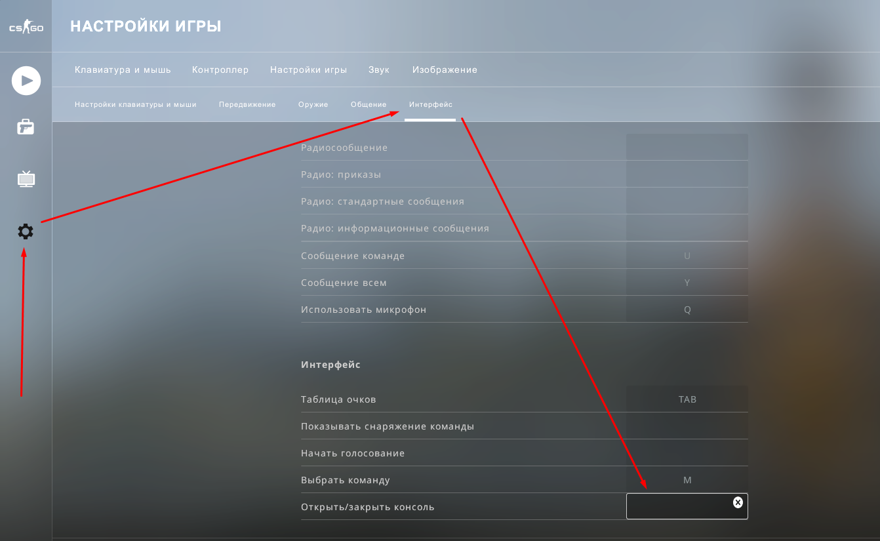Click the Использовать микрофон label

364,310
